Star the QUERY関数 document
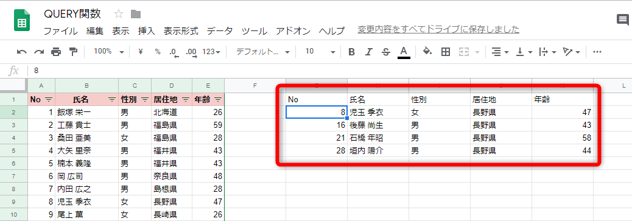 [119, 15]
